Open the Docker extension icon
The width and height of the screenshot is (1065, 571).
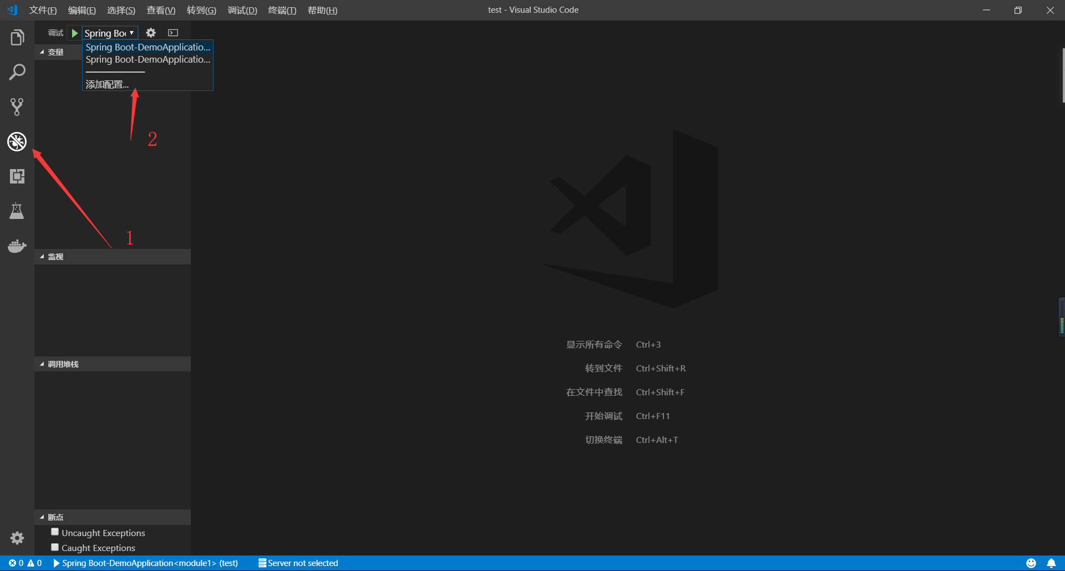[x=17, y=246]
